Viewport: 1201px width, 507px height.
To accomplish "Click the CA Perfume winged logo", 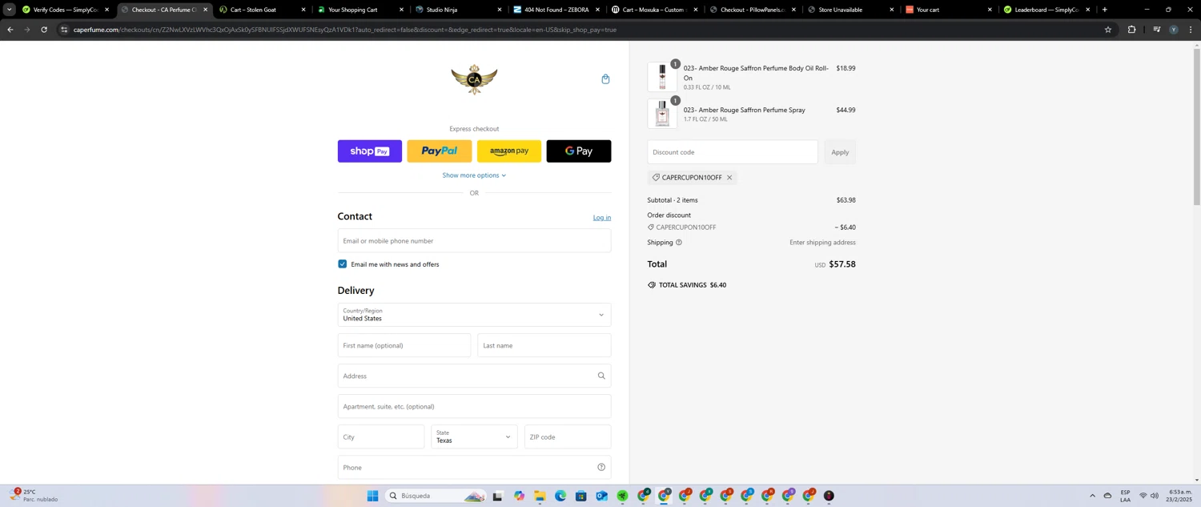I will pos(474,79).
